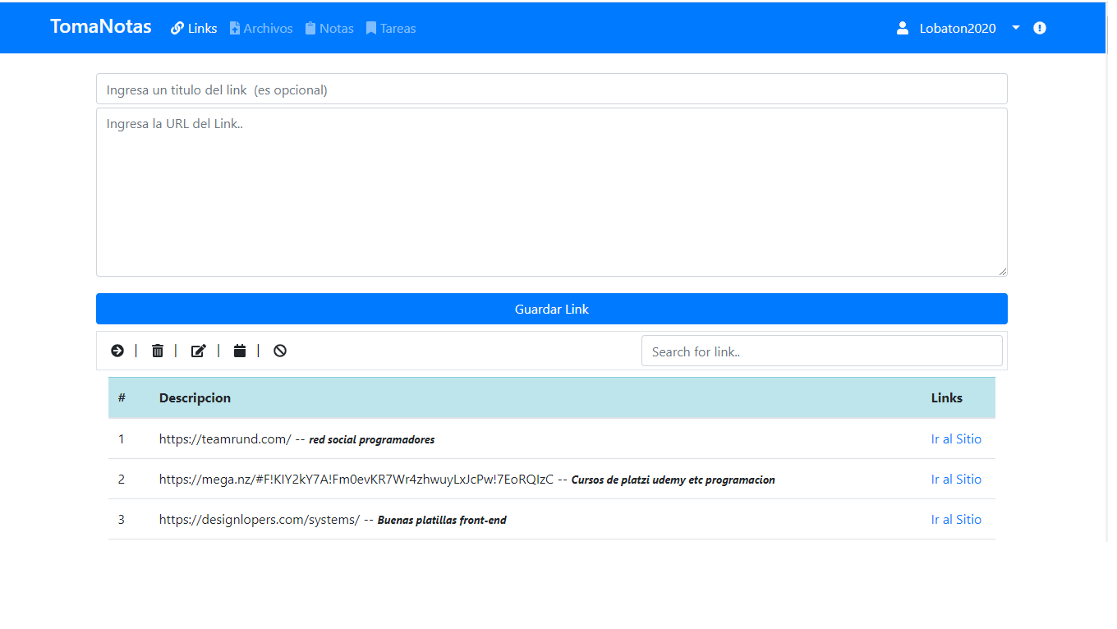Click the user profile icon
The image size is (1117, 629).
[x=903, y=28]
